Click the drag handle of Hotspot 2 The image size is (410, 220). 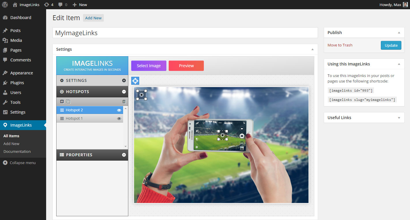[x=61, y=110]
